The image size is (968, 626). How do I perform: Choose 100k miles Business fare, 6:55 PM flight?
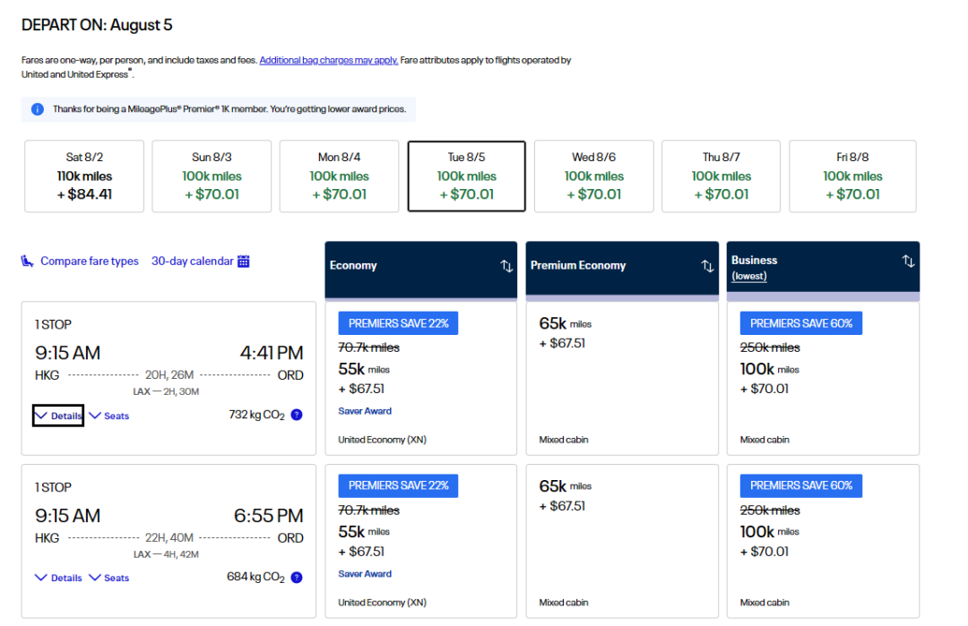tap(823, 541)
